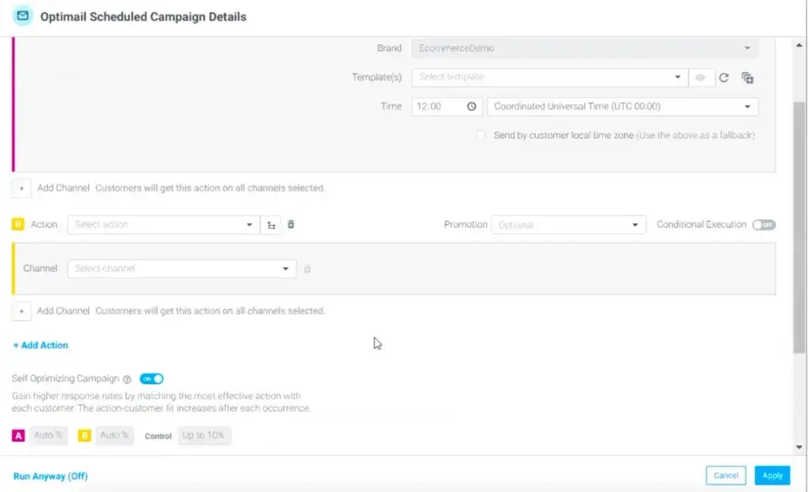808x492 pixels.
Task: Click the plus icon to add channel under action B
Action: (21, 311)
